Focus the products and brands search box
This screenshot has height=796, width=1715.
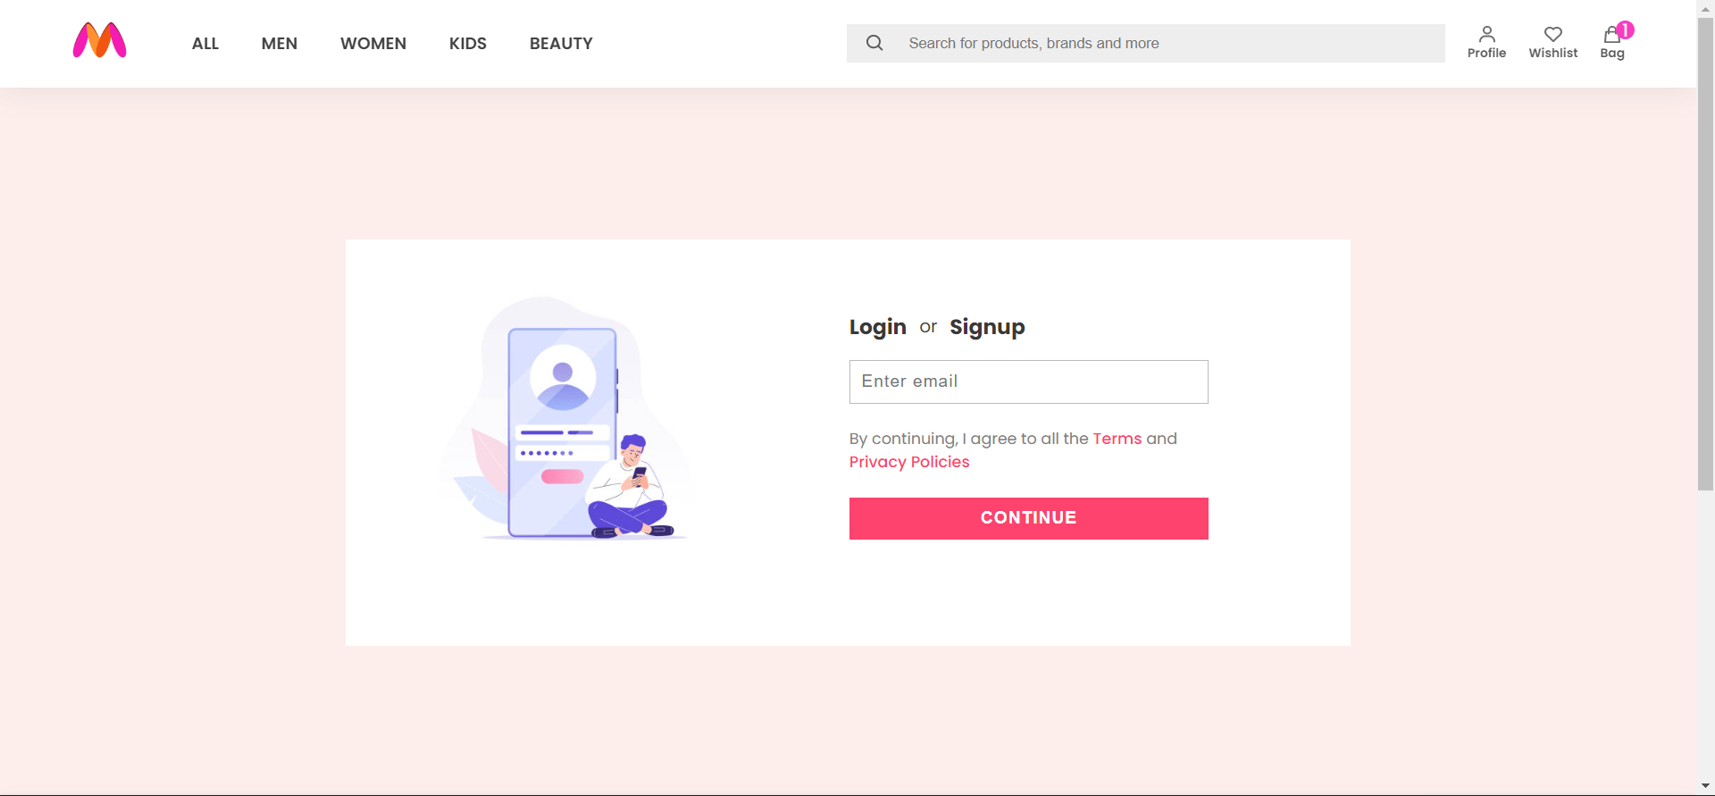point(1146,43)
